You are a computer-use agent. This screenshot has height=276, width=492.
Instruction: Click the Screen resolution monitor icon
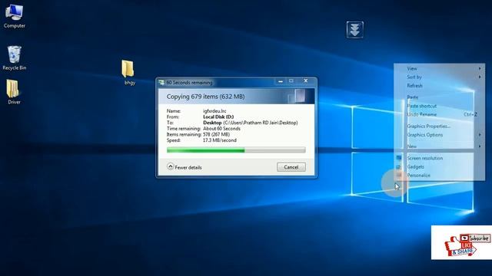(399, 158)
